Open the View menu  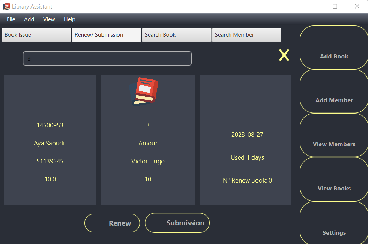[49, 19]
